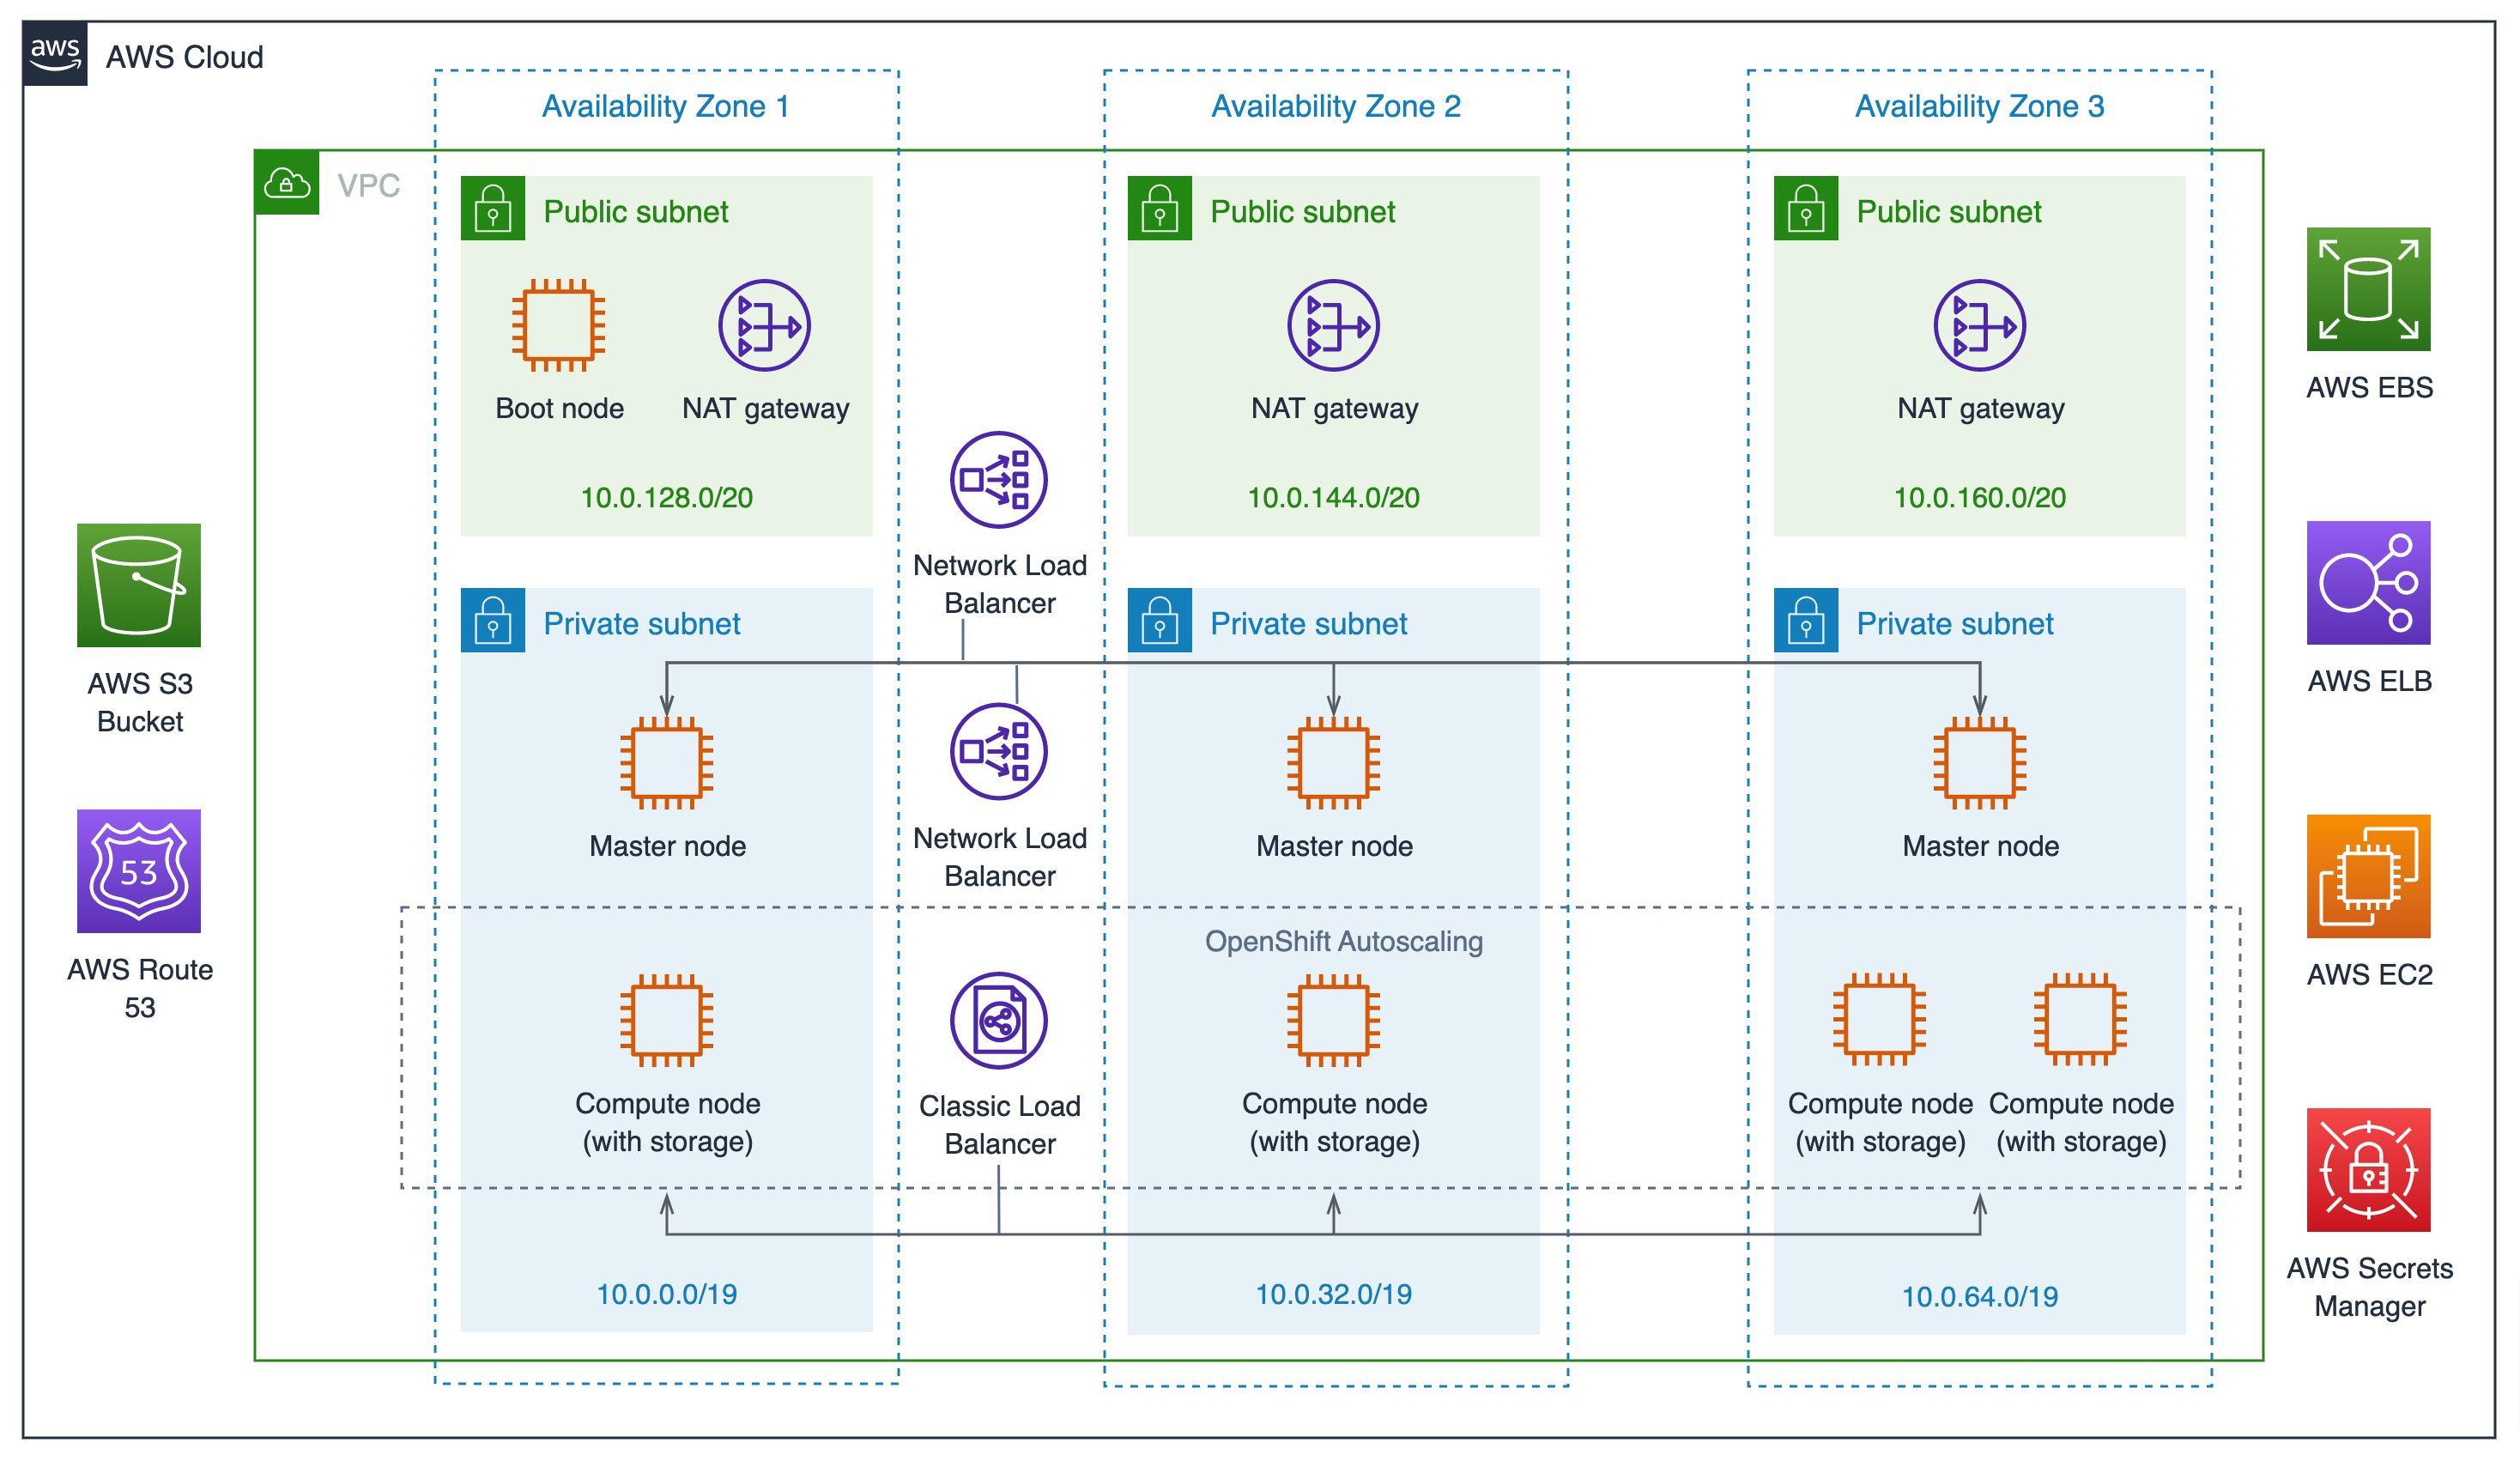Select left Compute node icon in Zone 3
Viewport: 2520px width, 1461px height.
click(1880, 1020)
